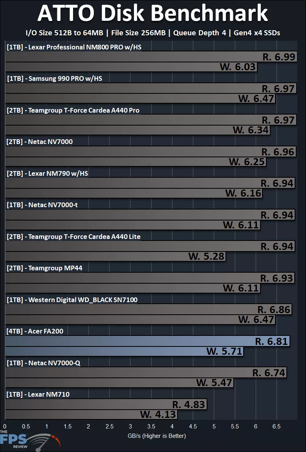The height and width of the screenshot is (452, 306).
Task: Click the 'Gen4 x4 SSDs' subtitle text
Action: coord(257,33)
